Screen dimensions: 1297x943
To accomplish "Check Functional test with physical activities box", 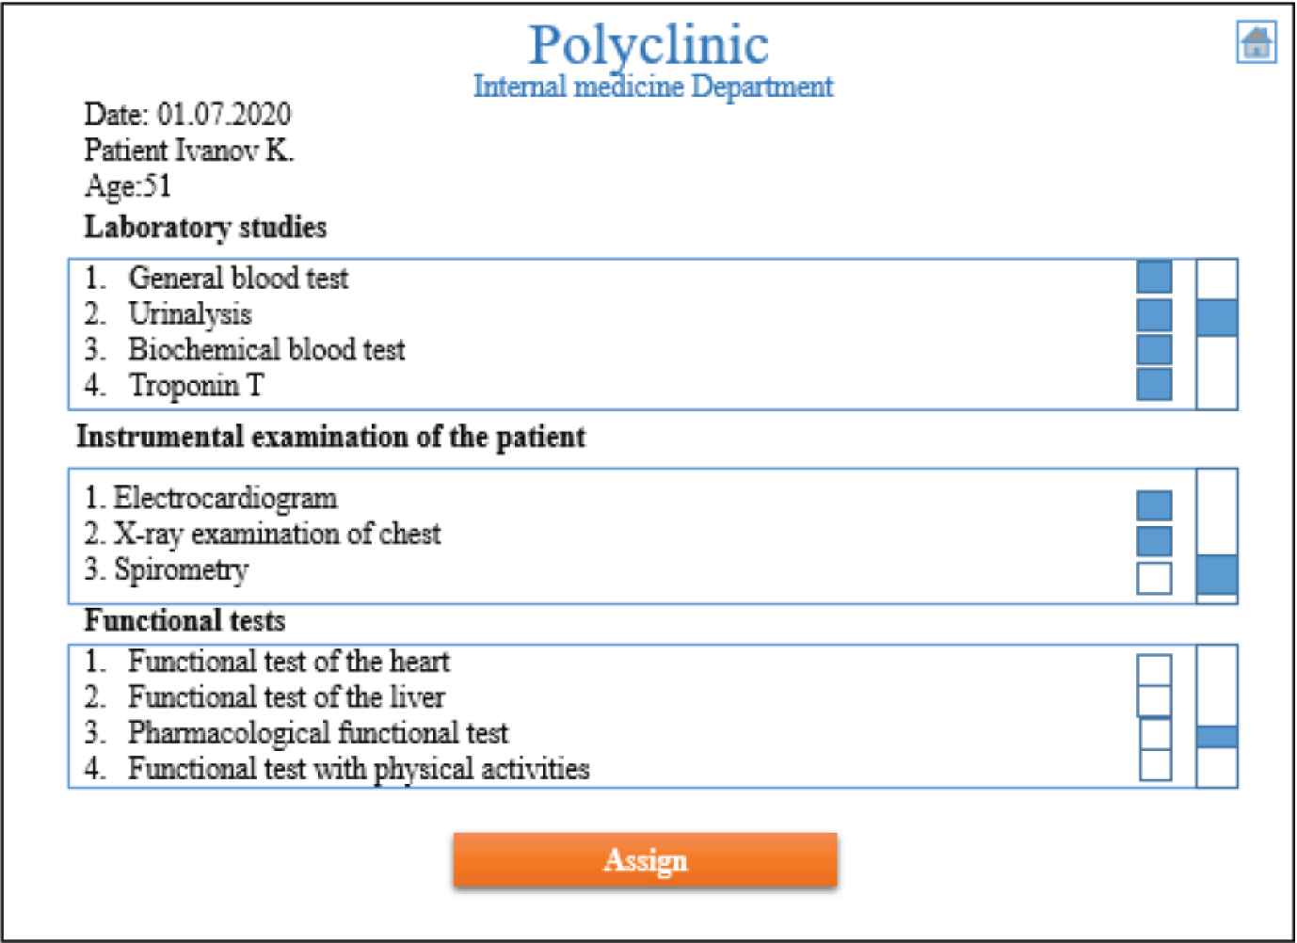I will 1156,764.
